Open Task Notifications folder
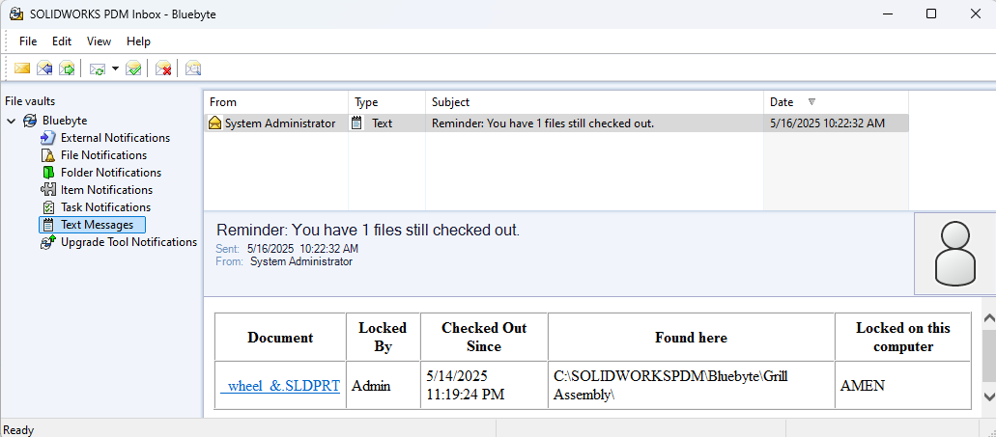The width and height of the screenshot is (996, 437). click(105, 206)
